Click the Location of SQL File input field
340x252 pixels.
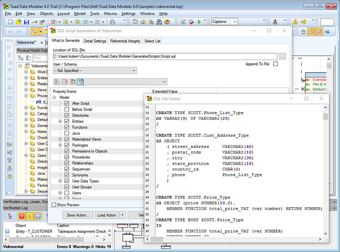(x=165, y=56)
